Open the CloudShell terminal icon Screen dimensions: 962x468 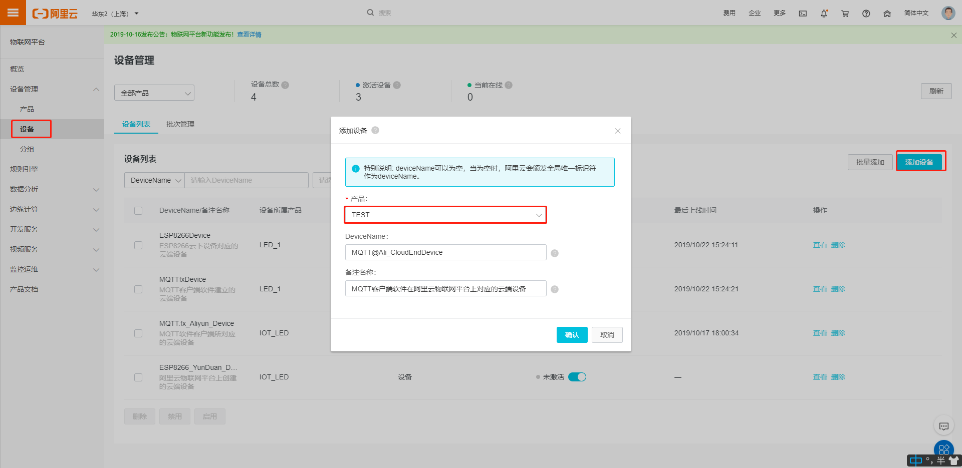(803, 13)
